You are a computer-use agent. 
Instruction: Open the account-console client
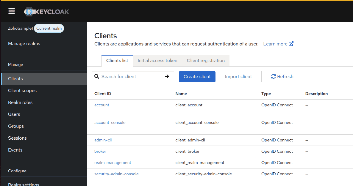[x=110, y=123]
